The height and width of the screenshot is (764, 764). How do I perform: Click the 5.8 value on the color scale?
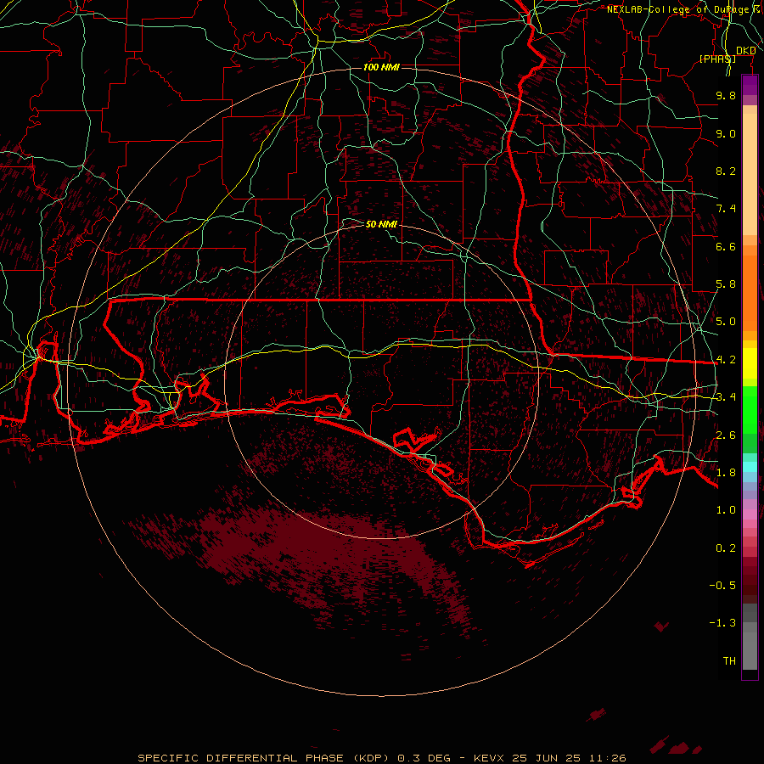pos(726,284)
